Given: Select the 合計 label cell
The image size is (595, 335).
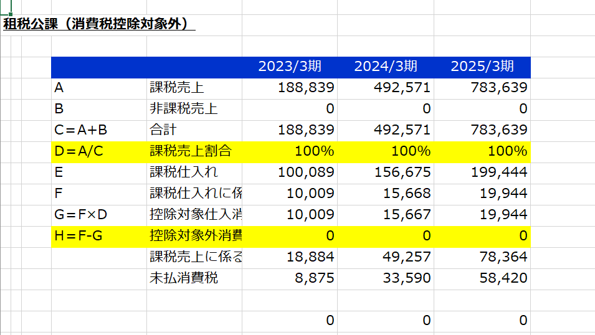Looking at the screenshot, I should click(194, 130).
